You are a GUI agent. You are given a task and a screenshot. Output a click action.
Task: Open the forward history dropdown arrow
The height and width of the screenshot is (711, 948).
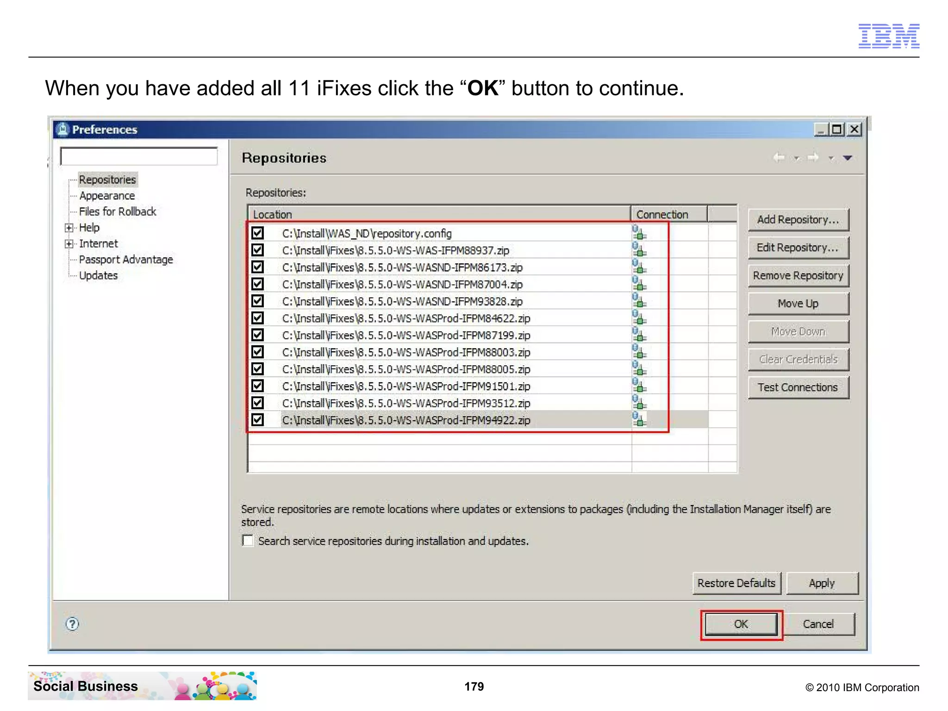pyautogui.click(x=831, y=158)
